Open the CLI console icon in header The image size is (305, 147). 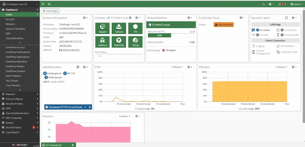tap(264, 4)
